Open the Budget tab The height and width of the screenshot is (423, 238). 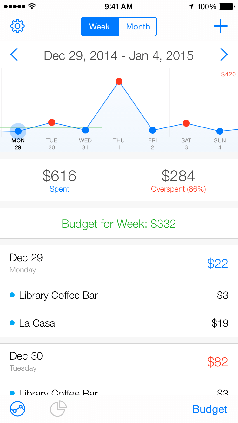tap(210, 409)
